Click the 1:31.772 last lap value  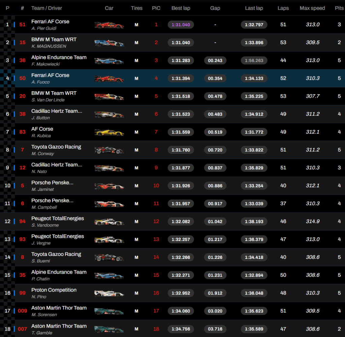254,132
